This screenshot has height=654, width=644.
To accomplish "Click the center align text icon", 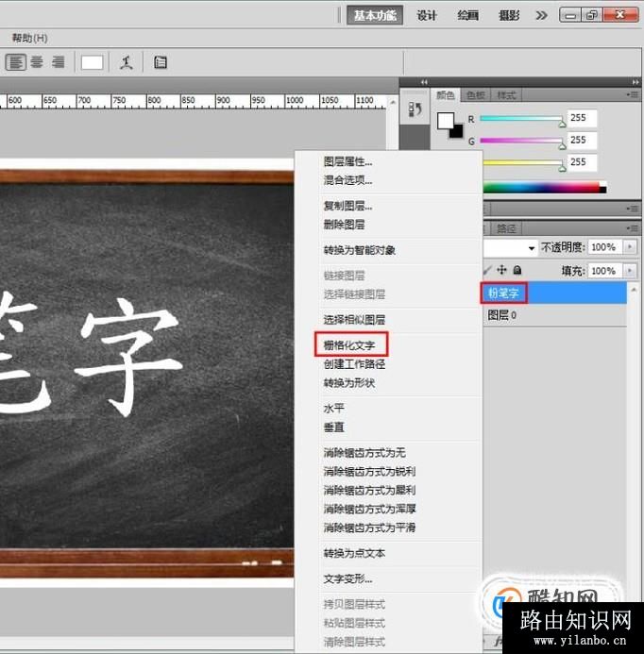I will (37, 62).
